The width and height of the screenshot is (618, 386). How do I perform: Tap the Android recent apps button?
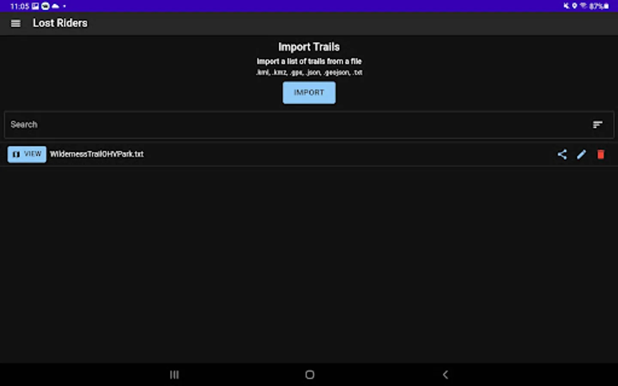point(174,375)
